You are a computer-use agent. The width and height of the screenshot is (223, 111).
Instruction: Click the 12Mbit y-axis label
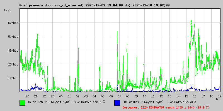(13, 78)
